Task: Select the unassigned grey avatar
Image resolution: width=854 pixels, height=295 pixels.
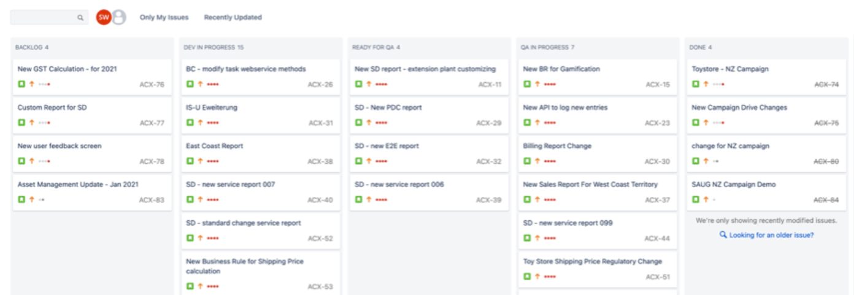Action: coord(118,17)
